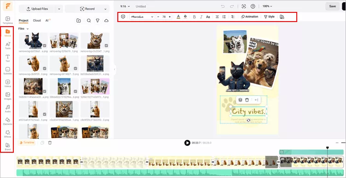This screenshot has height=178, width=346.
Task: Click the cloud storage icon
Action: [x=106, y=21]
